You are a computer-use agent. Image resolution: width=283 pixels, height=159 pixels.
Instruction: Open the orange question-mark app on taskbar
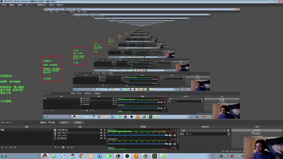[x=136, y=156]
